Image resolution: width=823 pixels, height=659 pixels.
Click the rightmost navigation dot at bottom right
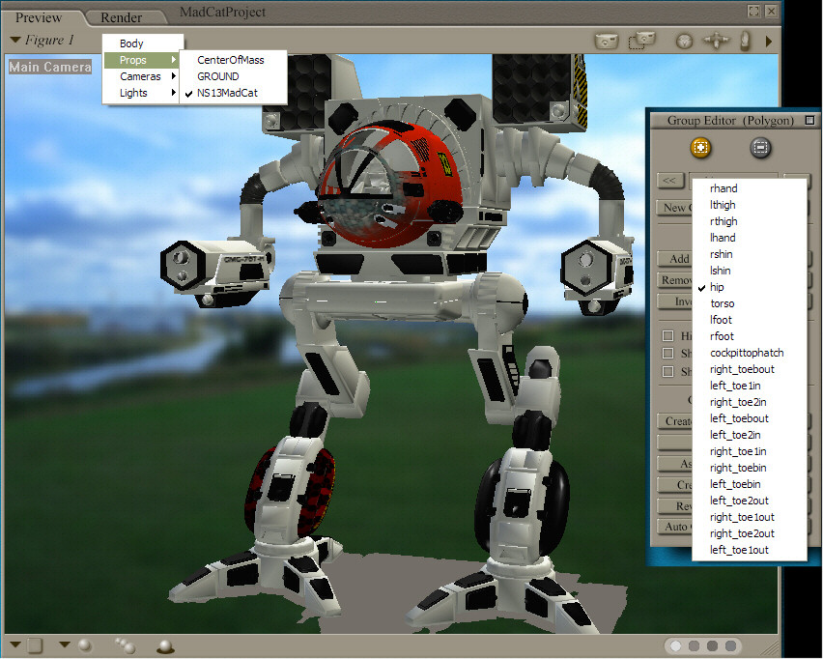(x=731, y=645)
